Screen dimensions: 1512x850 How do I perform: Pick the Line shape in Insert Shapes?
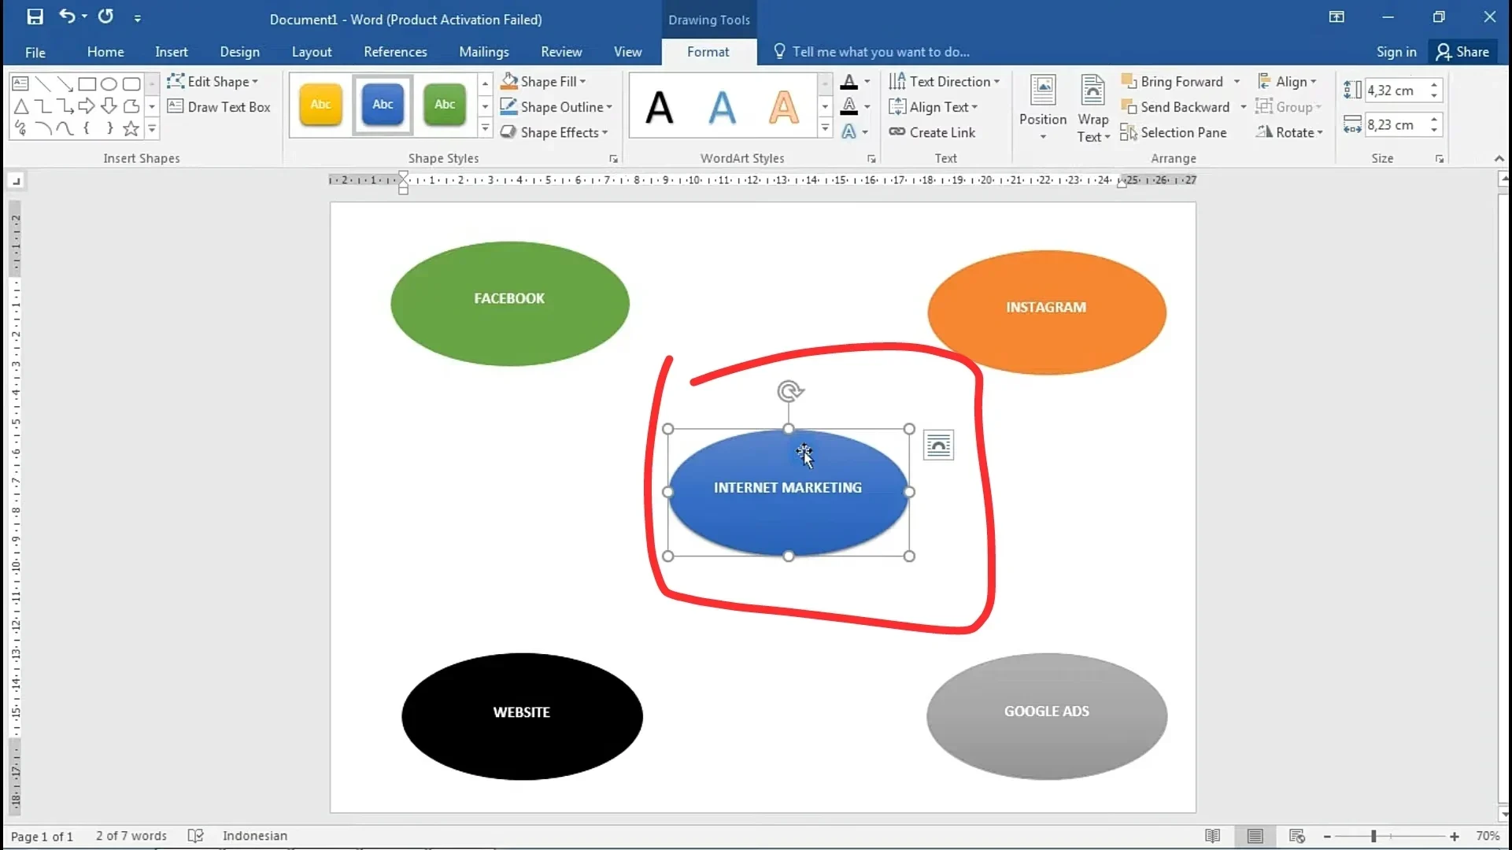coord(43,83)
